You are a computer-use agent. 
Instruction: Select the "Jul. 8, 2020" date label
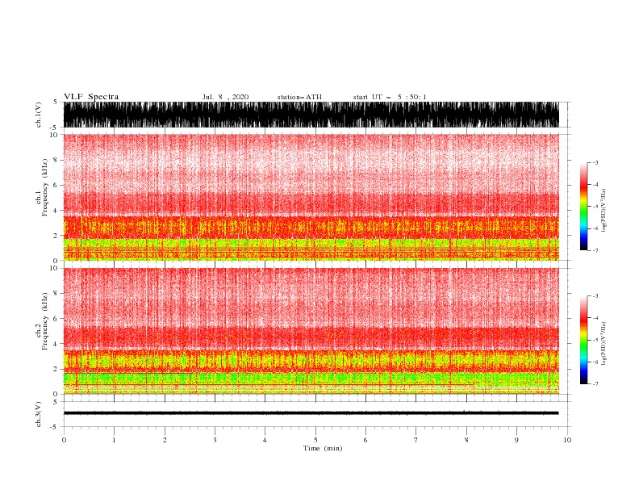click(x=225, y=97)
